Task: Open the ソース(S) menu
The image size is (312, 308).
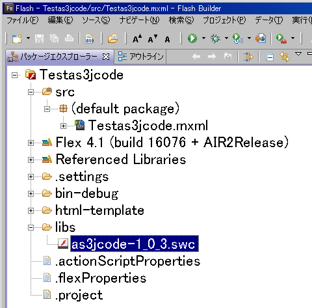Action: tap(96, 20)
